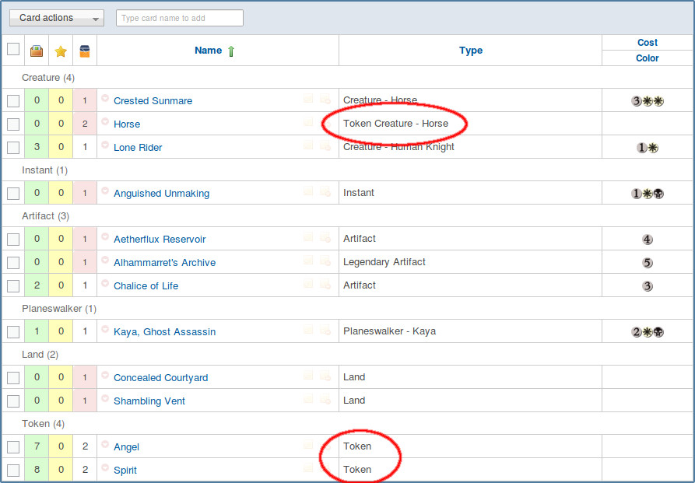Click the red remove icon beside Chalice of Life
The width and height of the screenshot is (695, 483).
pyautogui.click(x=105, y=284)
